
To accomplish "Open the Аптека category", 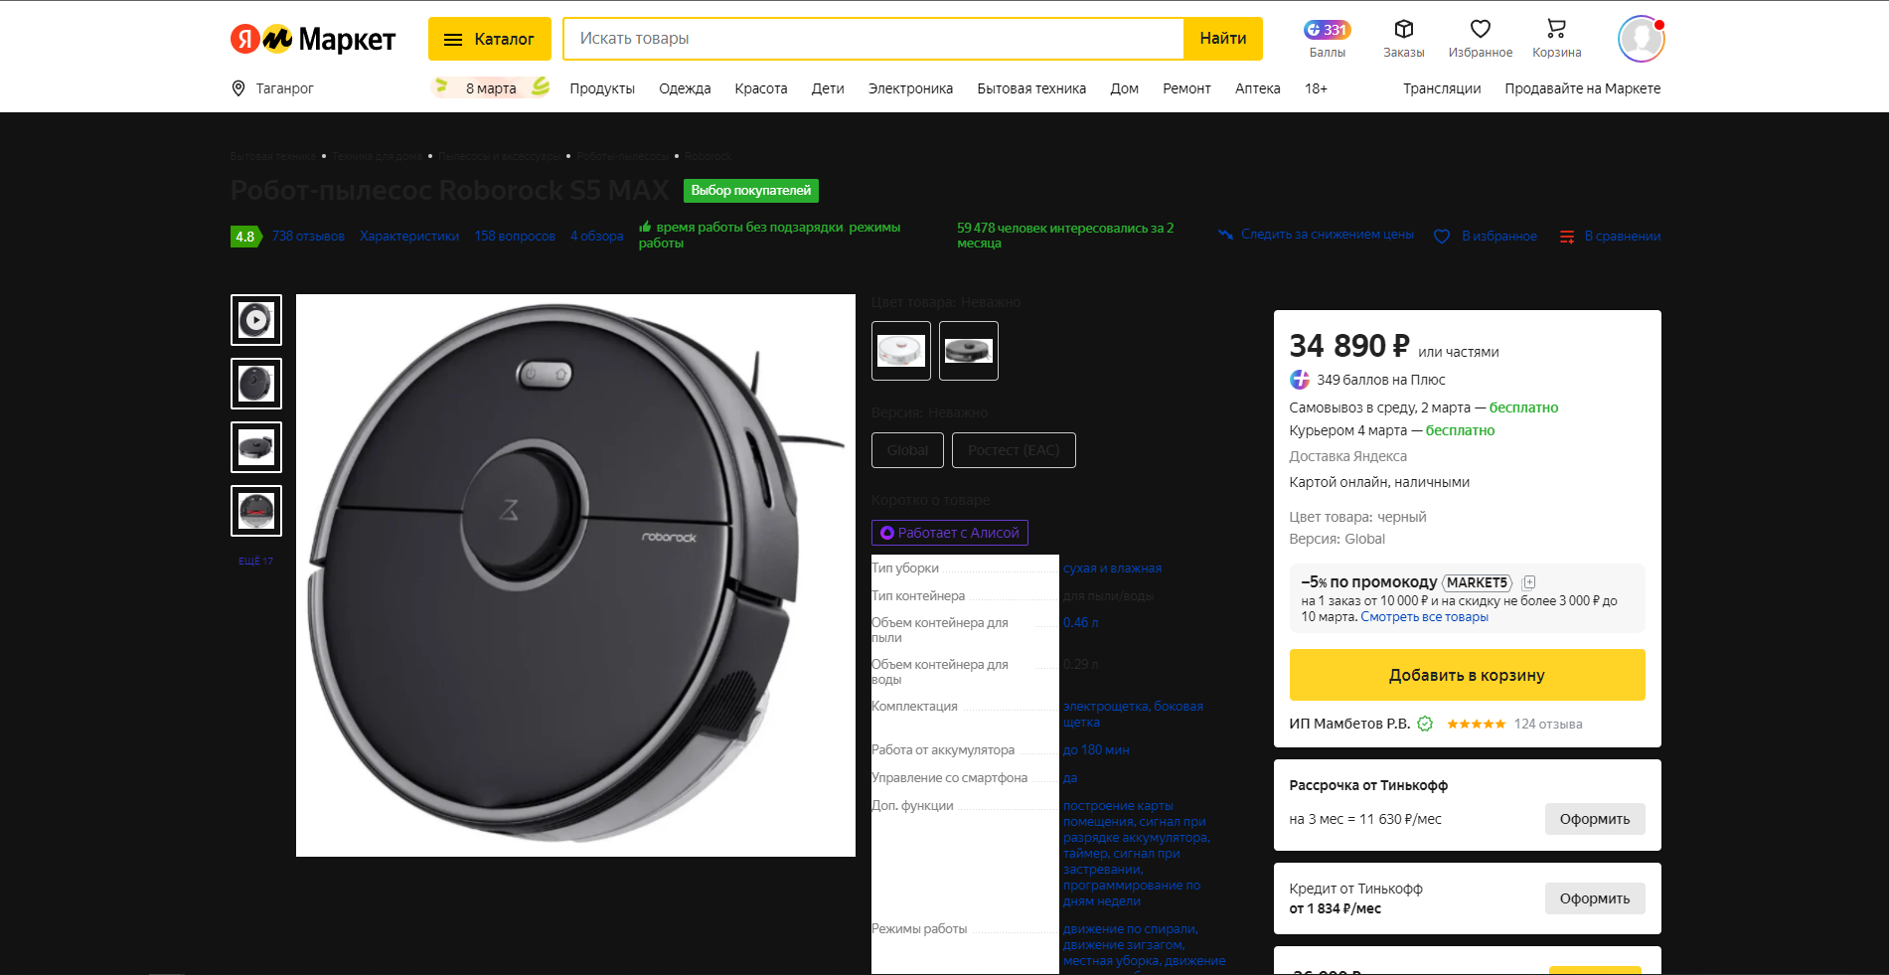I will [x=1257, y=88].
